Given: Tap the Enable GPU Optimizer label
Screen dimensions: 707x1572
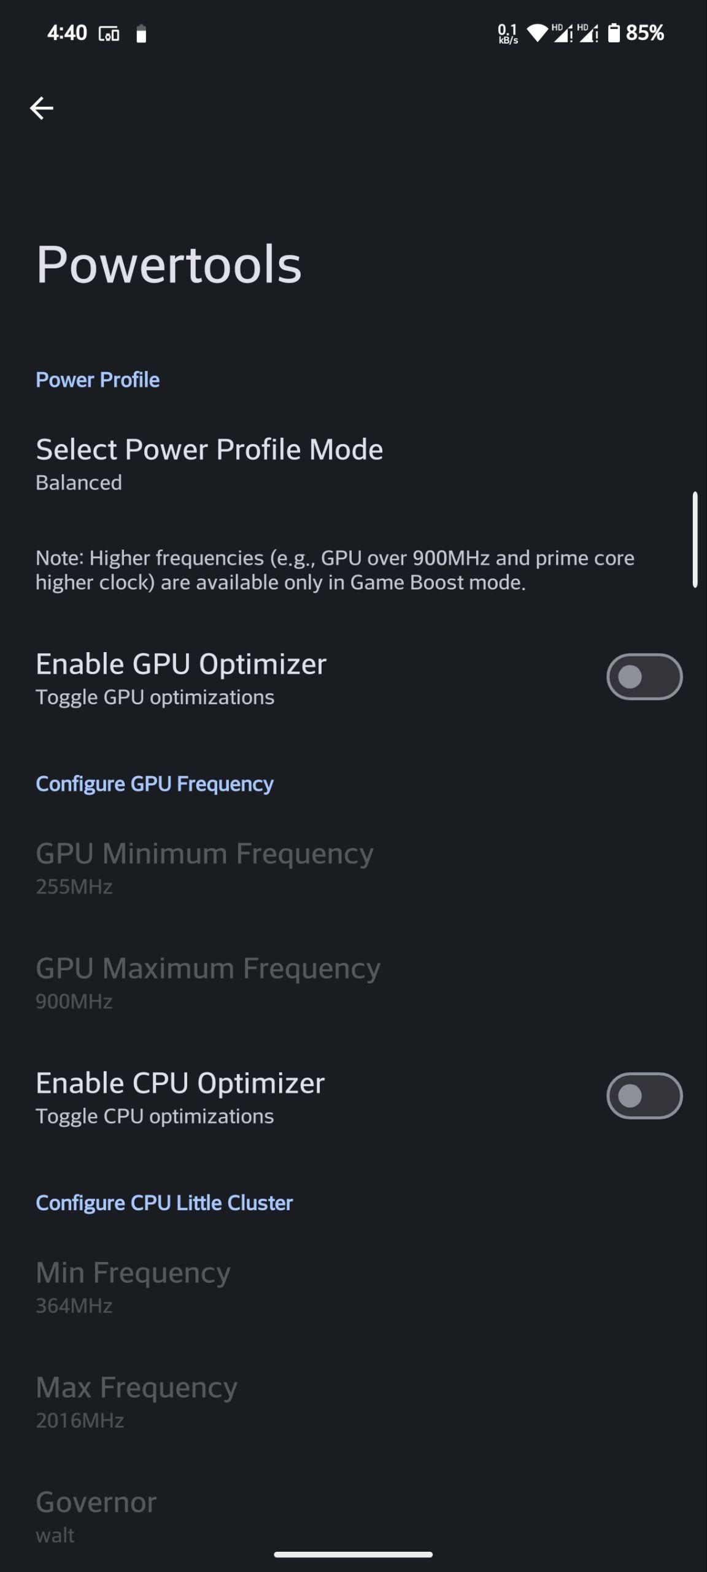Looking at the screenshot, I should point(181,664).
